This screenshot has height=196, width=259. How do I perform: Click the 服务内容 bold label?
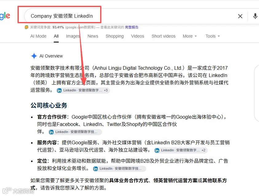point(47,142)
